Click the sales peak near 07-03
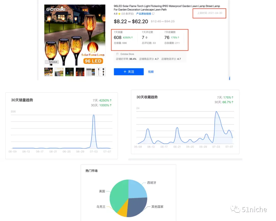Screen dimensions: 276x221 [x=94, y=115]
